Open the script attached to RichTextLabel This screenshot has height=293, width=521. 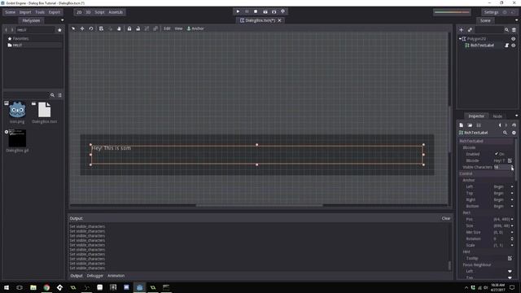click(x=506, y=46)
